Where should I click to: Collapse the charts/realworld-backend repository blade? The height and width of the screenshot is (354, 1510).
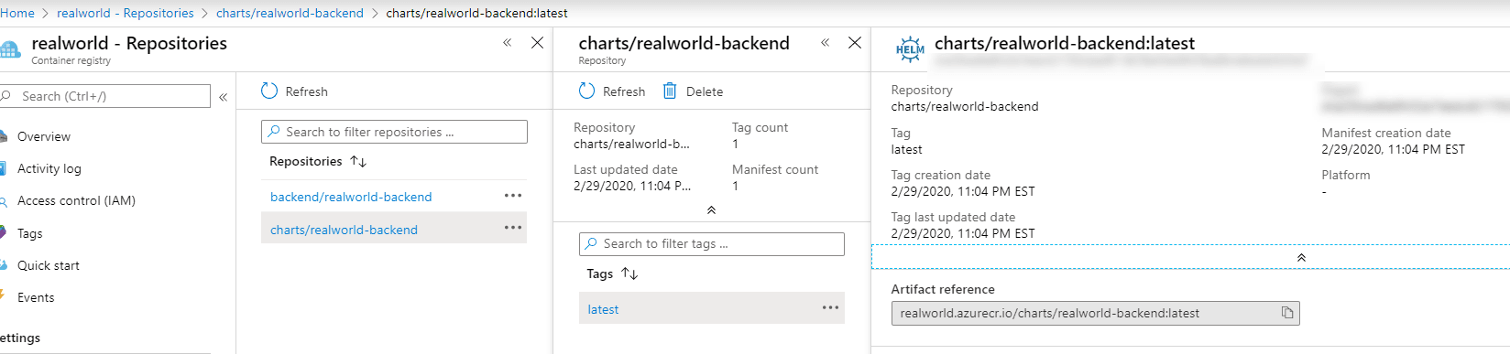[825, 43]
